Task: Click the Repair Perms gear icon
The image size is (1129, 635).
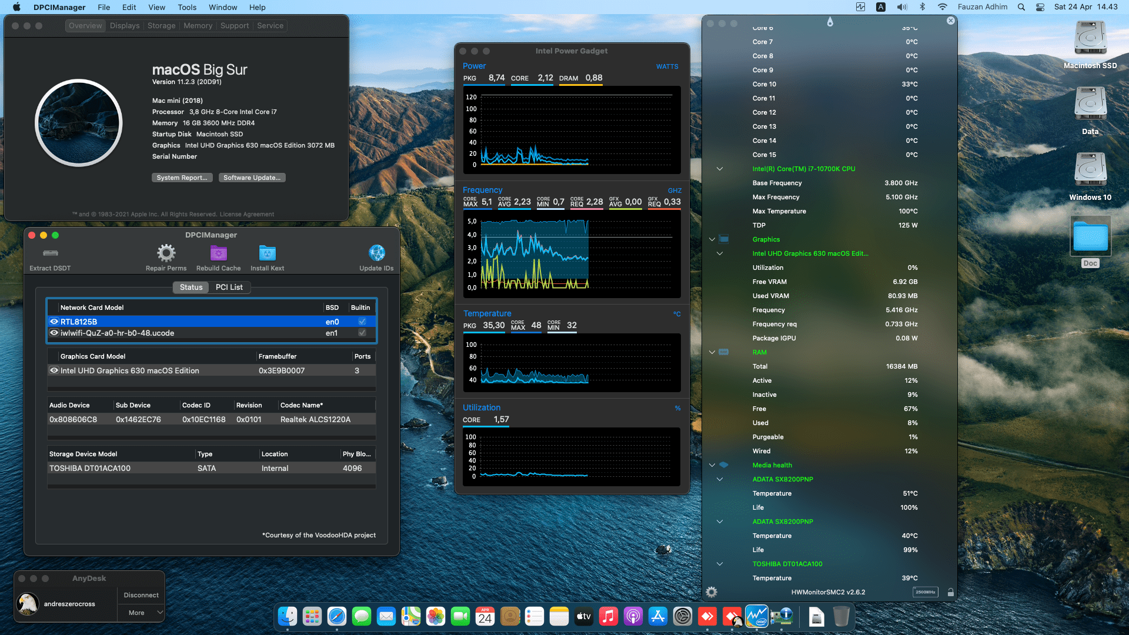Action: 166,253
